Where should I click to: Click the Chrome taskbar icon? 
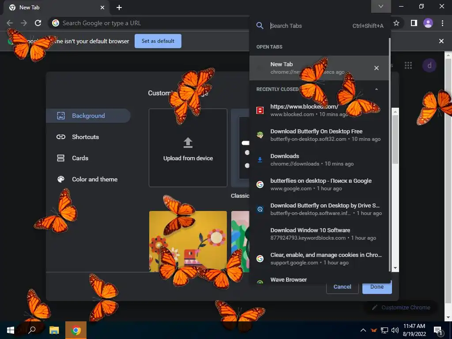click(x=76, y=330)
